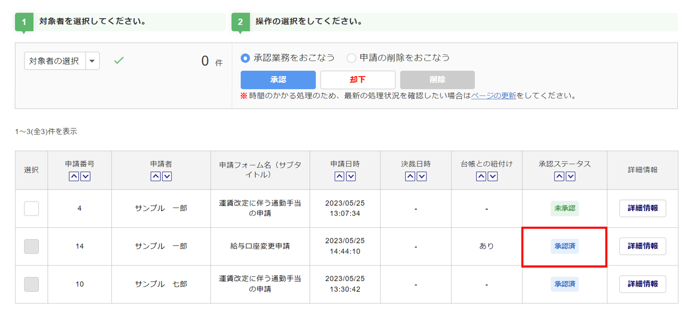The width and height of the screenshot is (696, 310).
Task: Click the dropdown arrow beside 対象者の選択
Action: (92, 61)
